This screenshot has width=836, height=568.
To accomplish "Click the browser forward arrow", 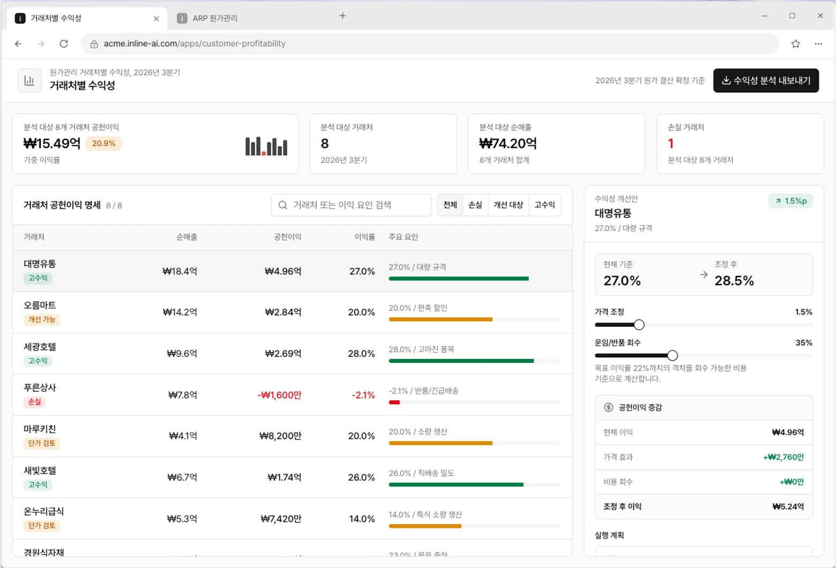I will 41,44.
